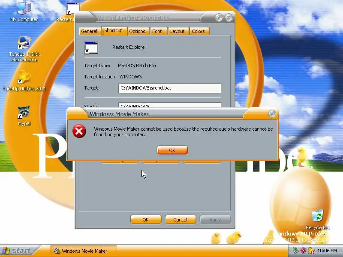Image resolution: width=343 pixels, height=257 pixels.
Task: Click the Windows Movie Maker dialog title bar
Action: tap(166, 114)
